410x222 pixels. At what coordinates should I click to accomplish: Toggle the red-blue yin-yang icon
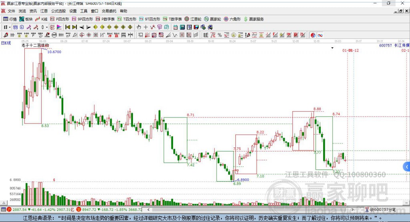pyautogui.click(x=313, y=35)
